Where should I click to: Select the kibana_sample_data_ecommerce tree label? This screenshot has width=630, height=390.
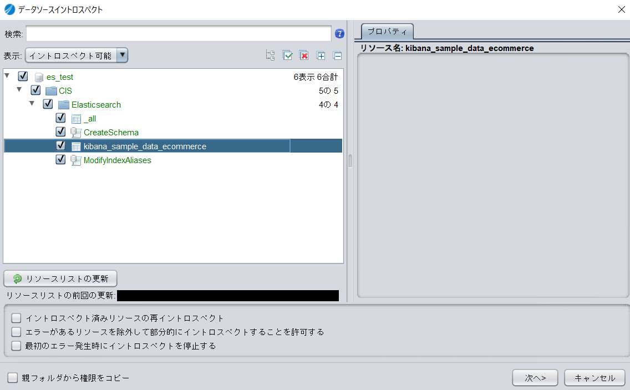pyautogui.click(x=145, y=147)
